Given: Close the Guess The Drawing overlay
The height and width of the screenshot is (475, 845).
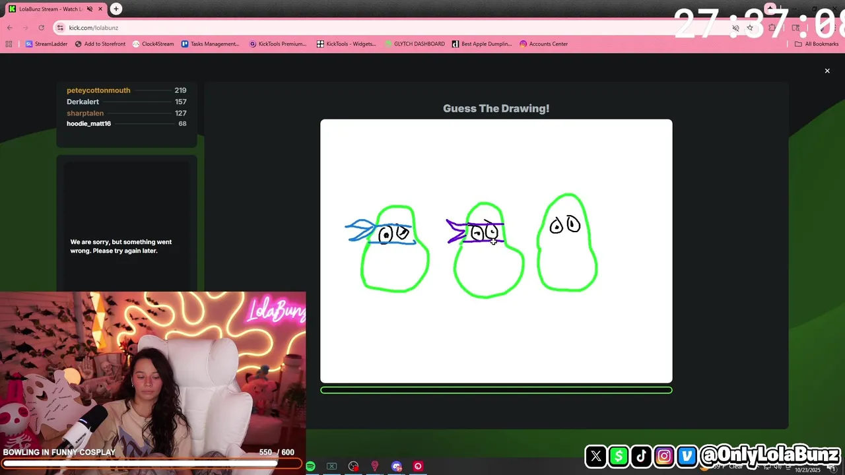Looking at the screenshot, I should [x=827, y=71].
